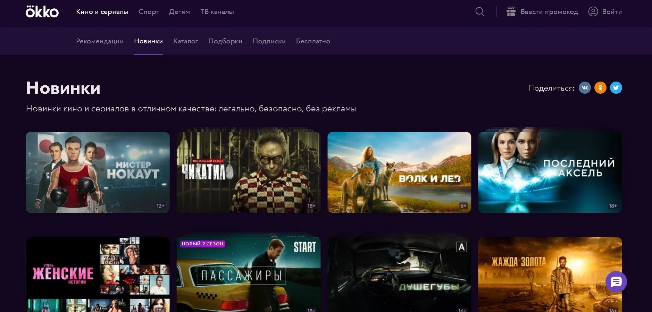The height and width of the screenshot is (312, 652).
Task: Open the Детям section
Action: [x=179, y=12]
